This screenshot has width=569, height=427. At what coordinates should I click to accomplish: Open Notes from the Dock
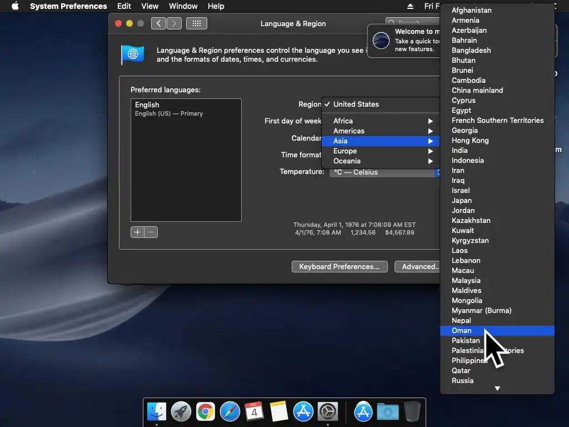(279, 412)
